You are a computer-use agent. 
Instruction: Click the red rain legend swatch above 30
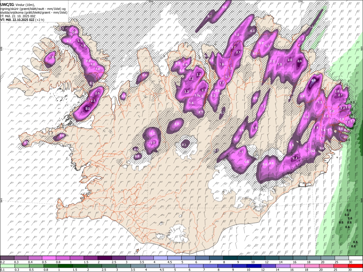point(355,266)
